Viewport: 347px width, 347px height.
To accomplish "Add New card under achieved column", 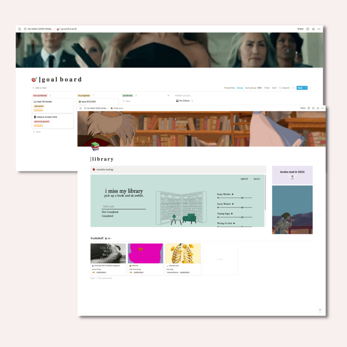I will [127, 101].
